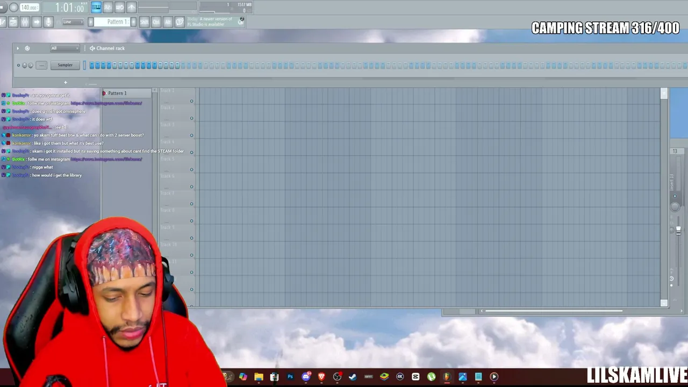Open Steam from the taskbar
Image resolution: width=688 pixels, height=387 pixels.
pos(353,377)
